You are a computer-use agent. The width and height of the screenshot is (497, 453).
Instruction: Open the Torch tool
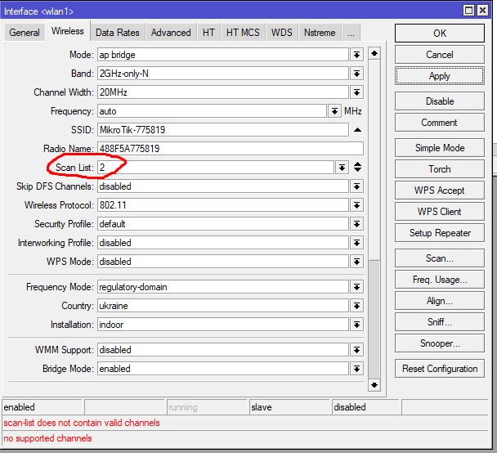click(x=440, y=169)
